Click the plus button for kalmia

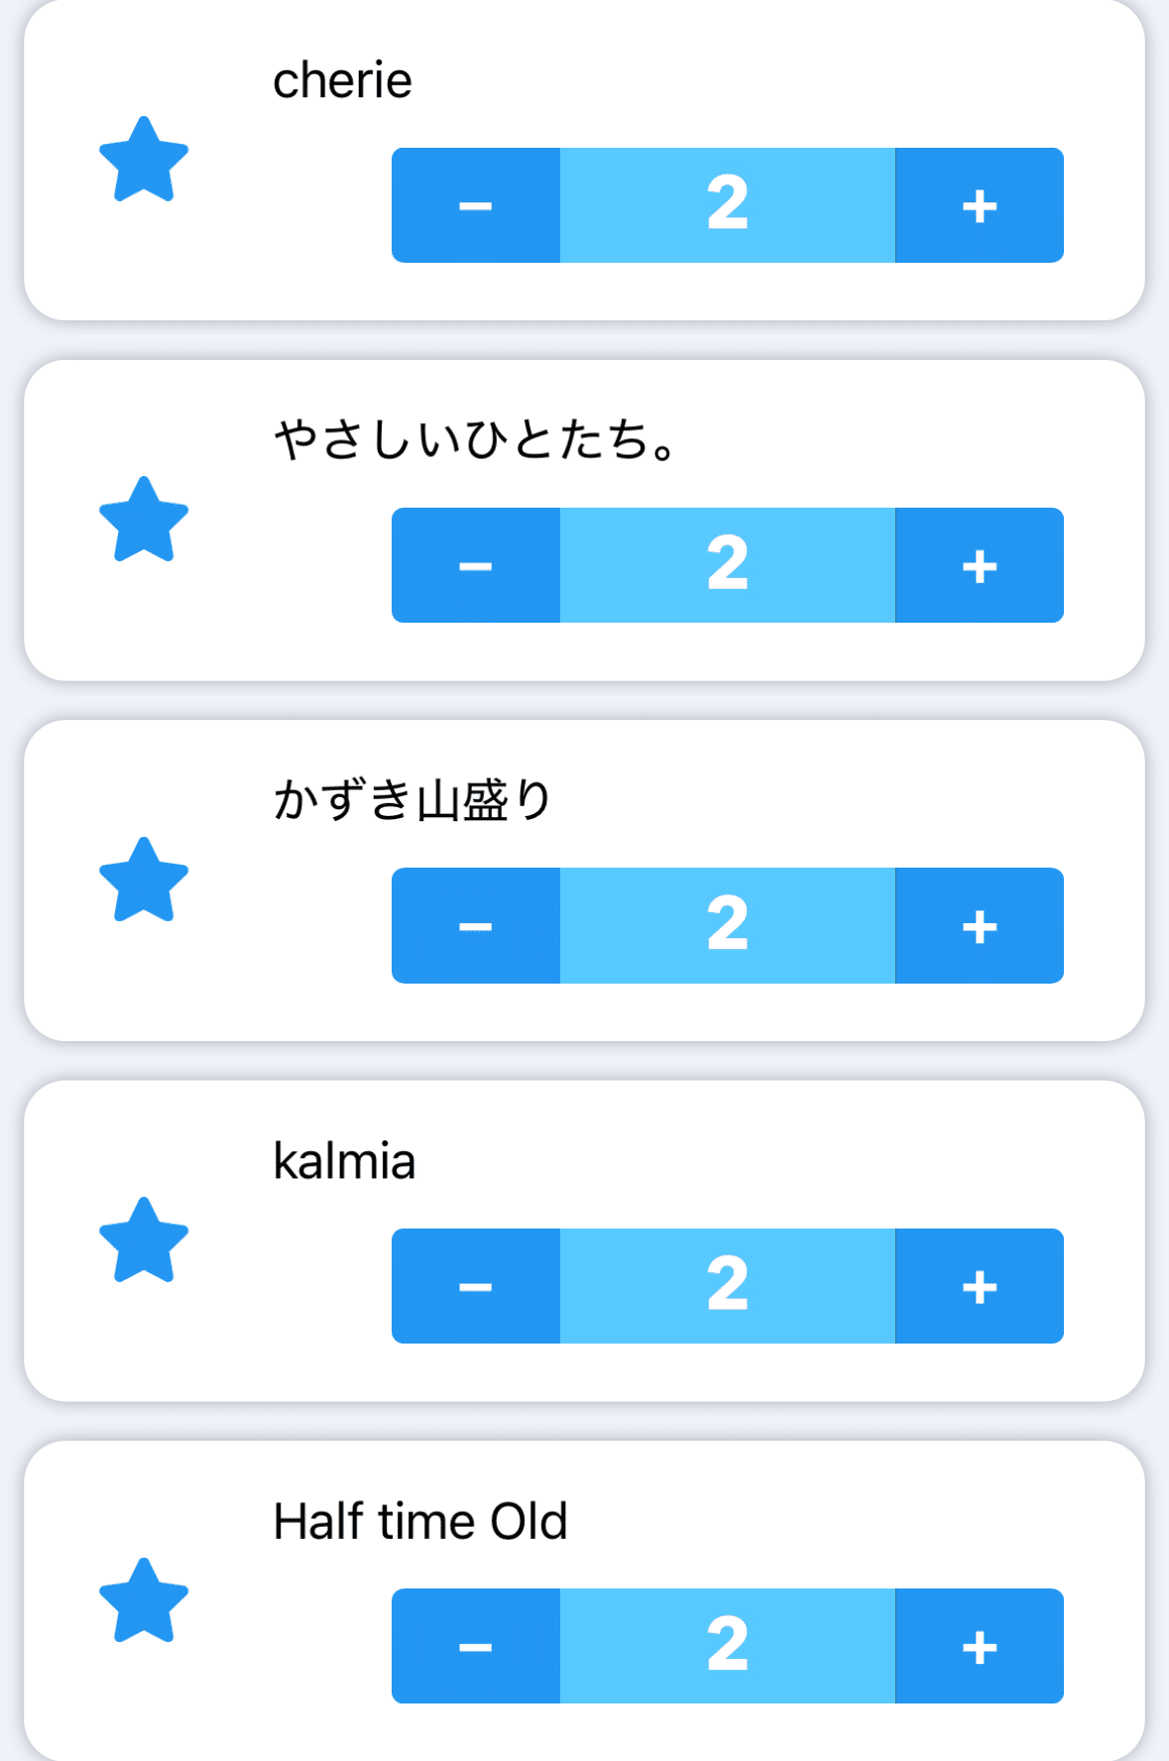[x=979, y=1286]
